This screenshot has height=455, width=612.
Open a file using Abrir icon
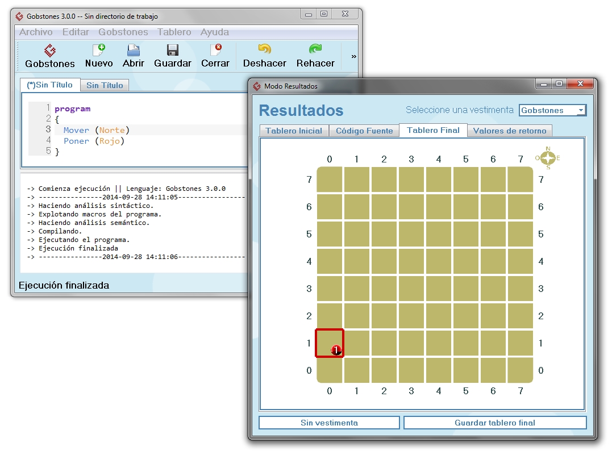(x=134, y=56)
